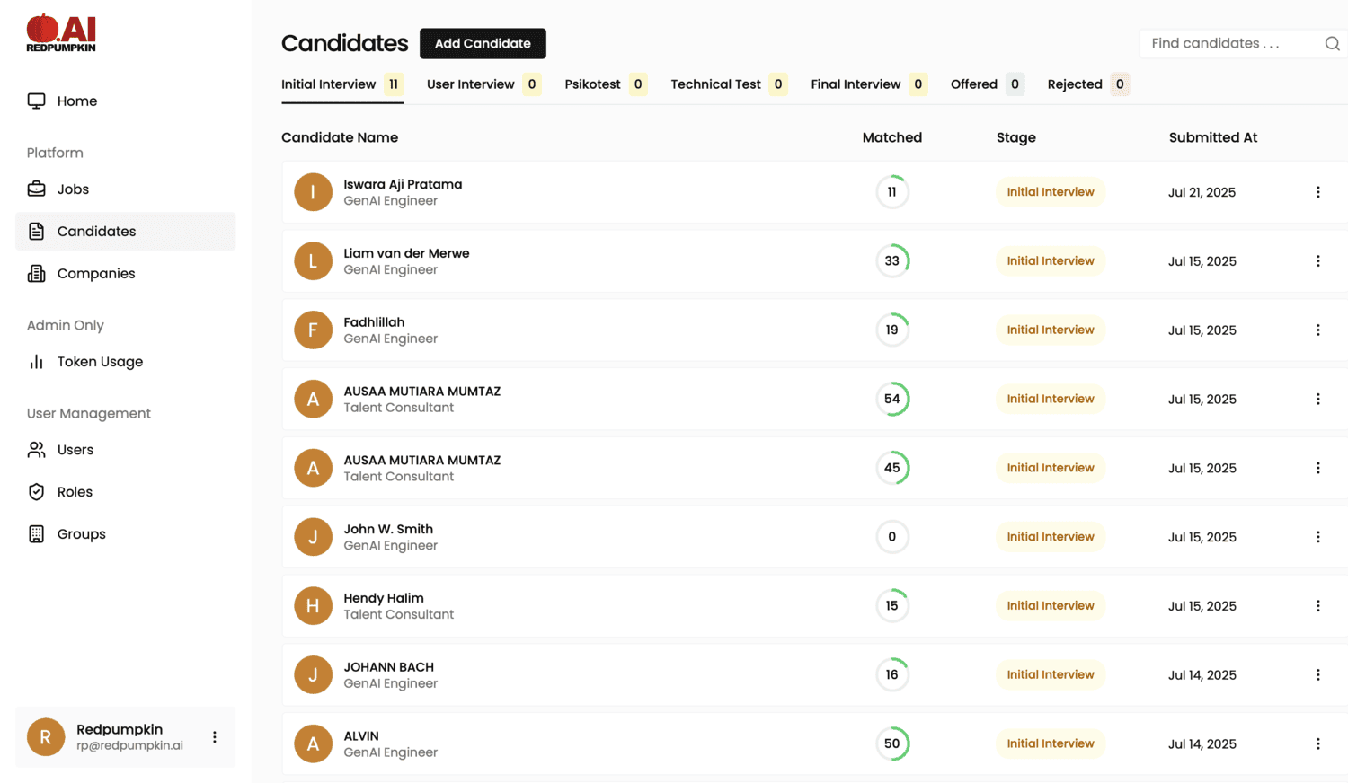Open the Groups icon in the sidebar

(x=36, y=533)
